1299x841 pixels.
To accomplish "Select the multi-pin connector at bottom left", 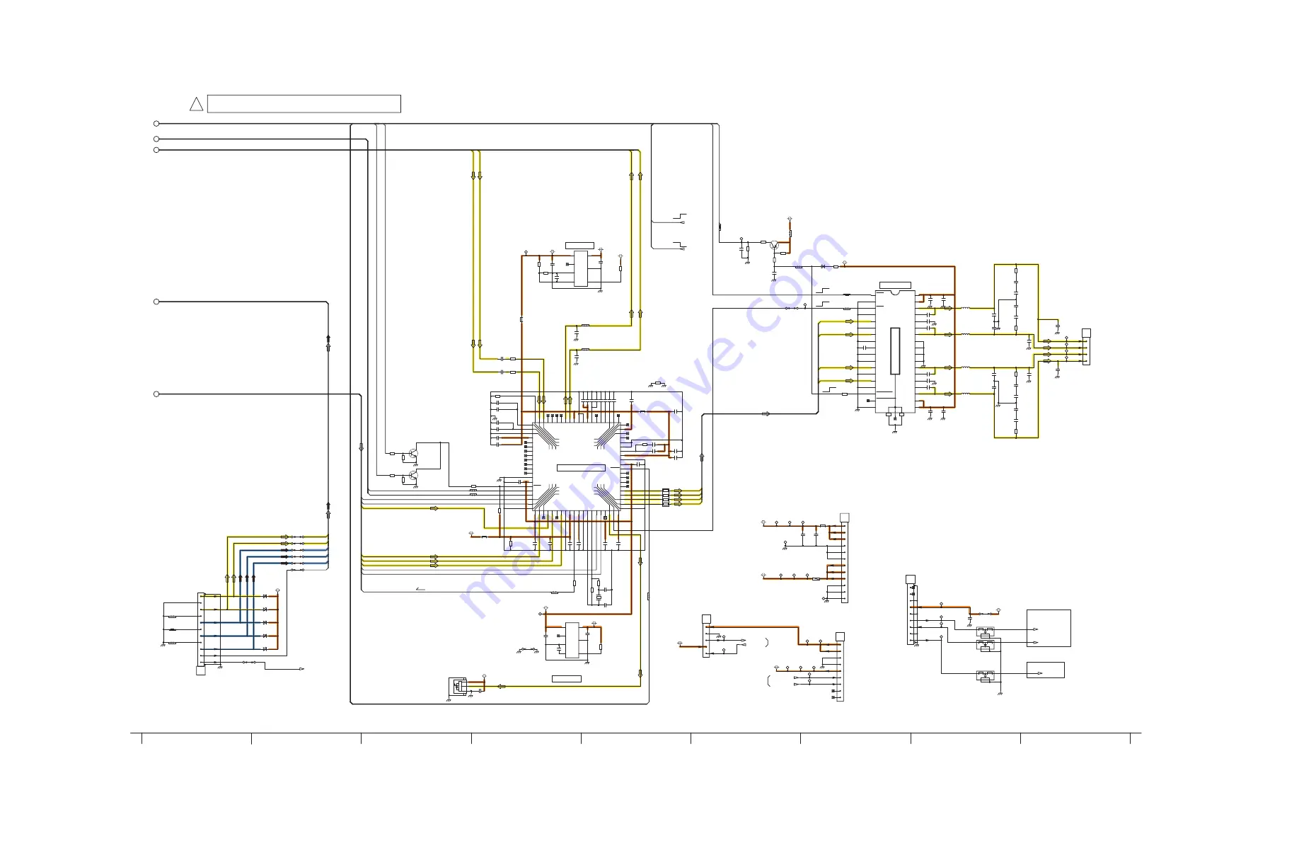I will pos(201,630).
